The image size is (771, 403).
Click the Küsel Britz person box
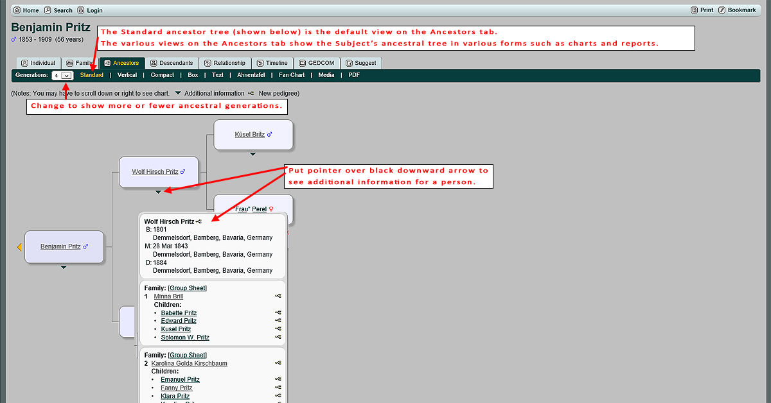coord(253,135)
